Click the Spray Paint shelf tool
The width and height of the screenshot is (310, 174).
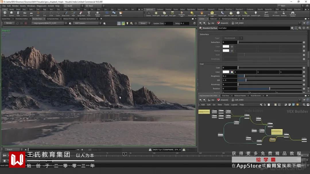point(81,13)
